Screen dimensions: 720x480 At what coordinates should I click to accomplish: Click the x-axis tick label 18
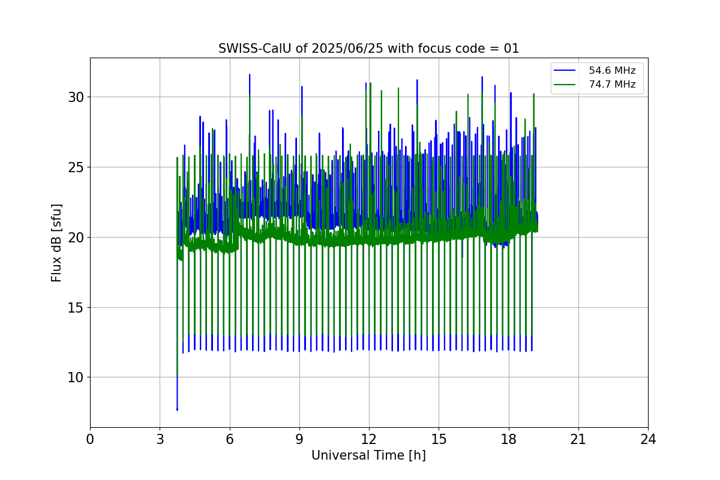[x=509, y=439]
